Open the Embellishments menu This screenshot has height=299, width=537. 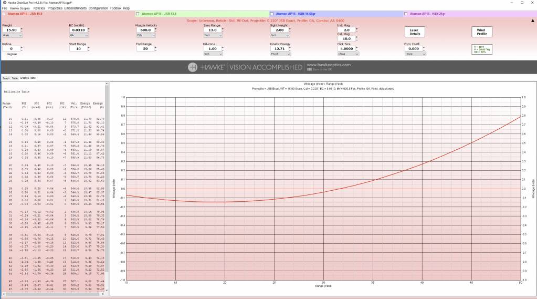point(76,8)
